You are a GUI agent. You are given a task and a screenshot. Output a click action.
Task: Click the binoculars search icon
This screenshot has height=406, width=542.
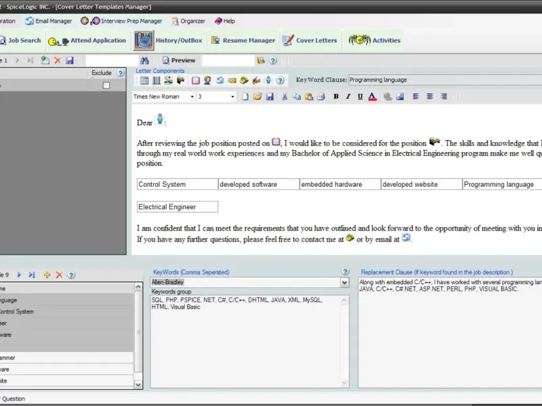tap(144, 60)
